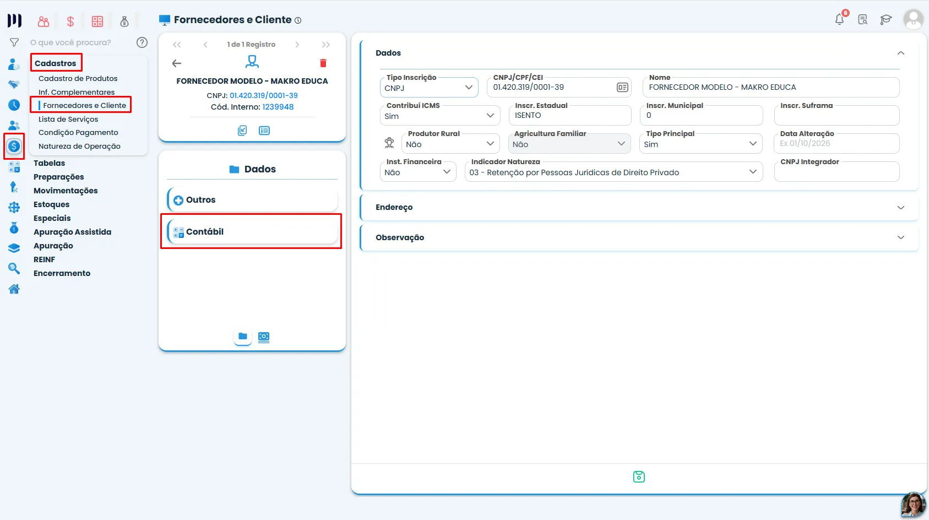Click the CNPJ link 01.420.319/0001-39

click(264, 95)
